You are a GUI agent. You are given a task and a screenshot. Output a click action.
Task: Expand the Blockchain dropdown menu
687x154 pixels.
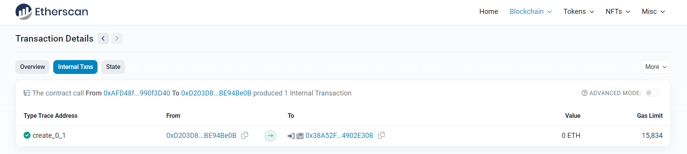530,12
